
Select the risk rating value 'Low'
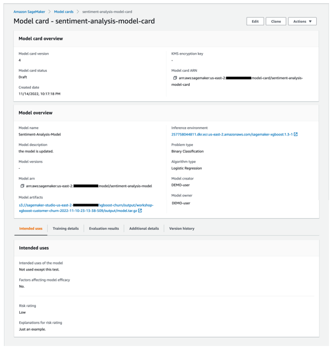22,312
